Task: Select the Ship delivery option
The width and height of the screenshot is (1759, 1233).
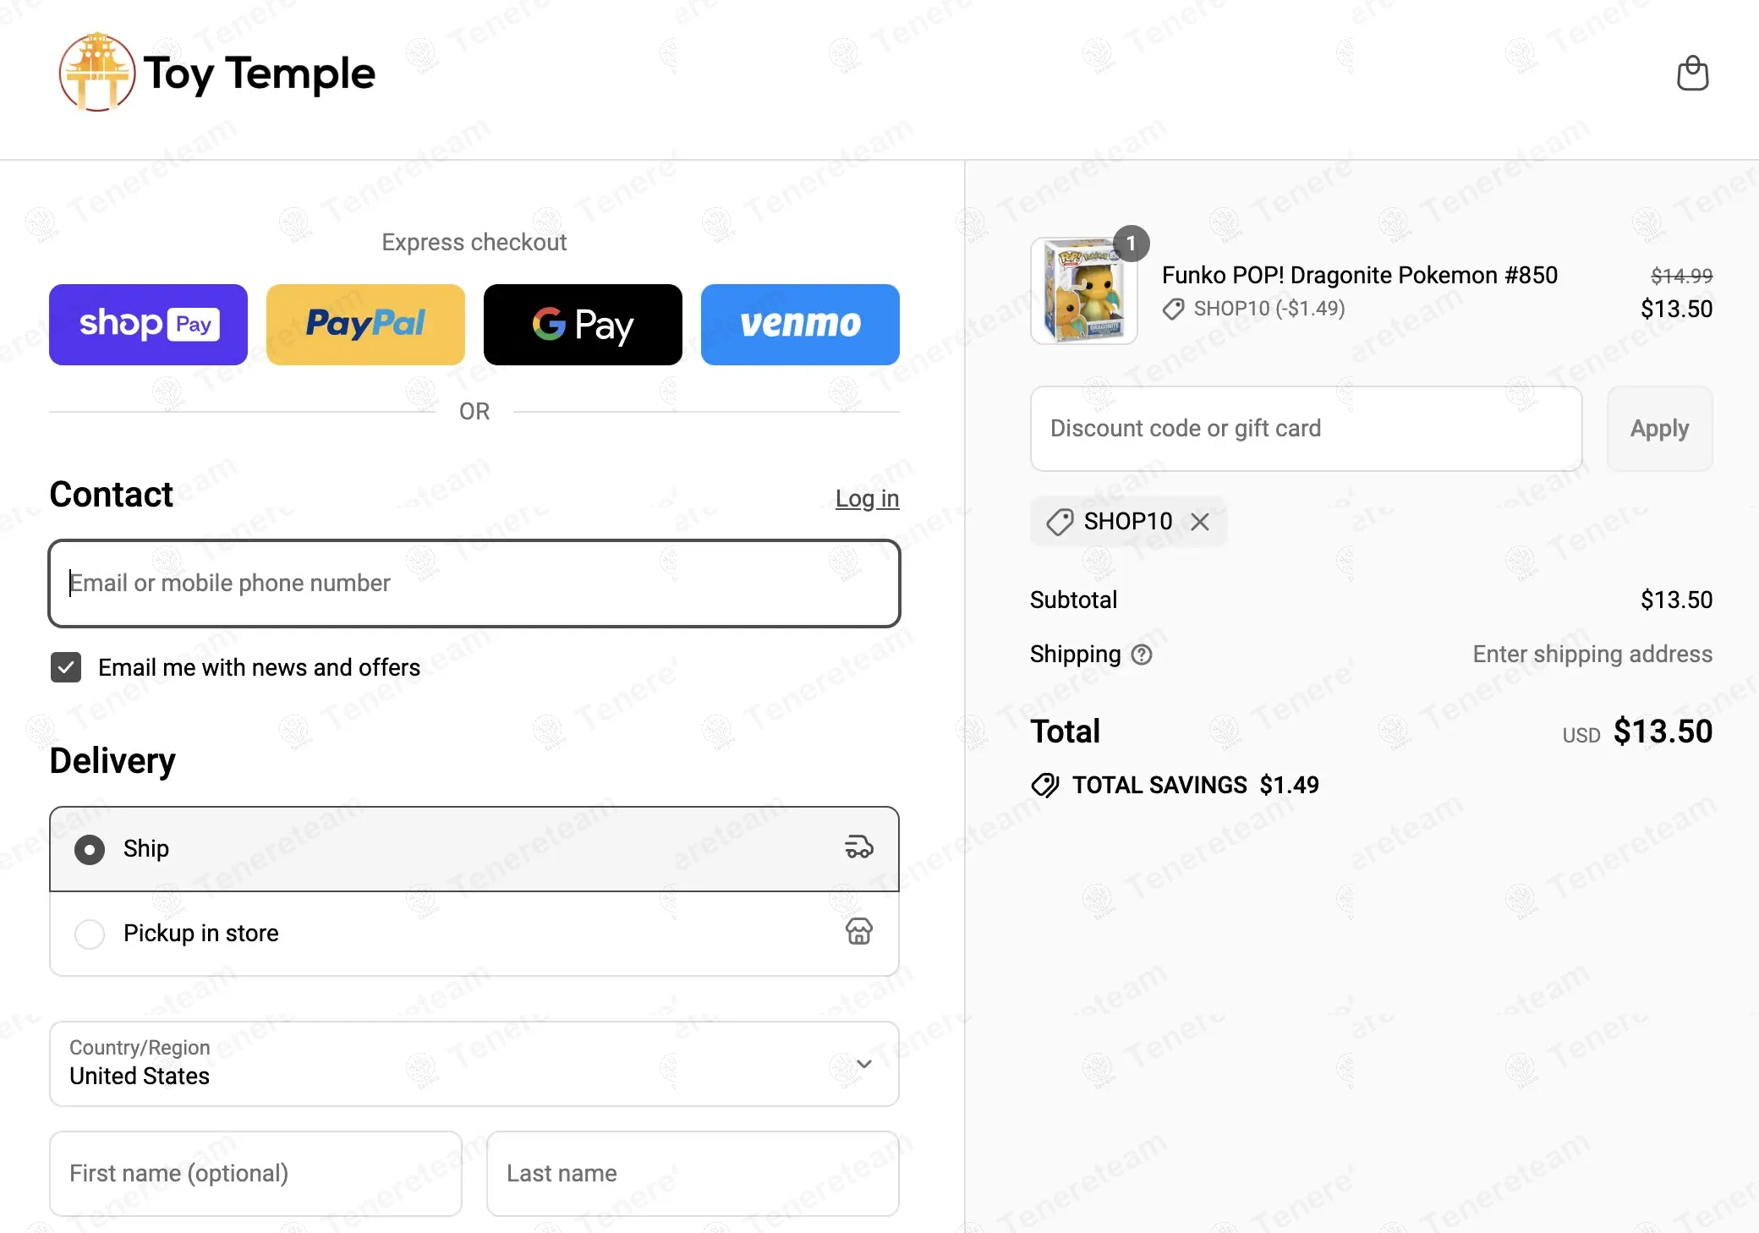Action: click(90, 849)
